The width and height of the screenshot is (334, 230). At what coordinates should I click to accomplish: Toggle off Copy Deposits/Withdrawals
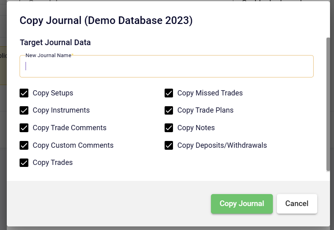point(169,145)
